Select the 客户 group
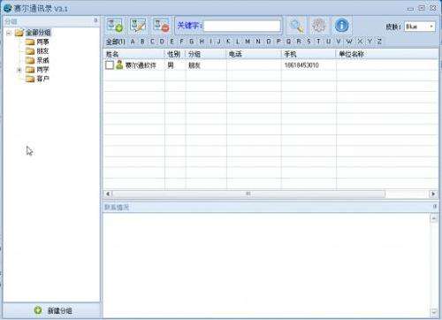This screenshot has height=320, width=442. (42, 79)
